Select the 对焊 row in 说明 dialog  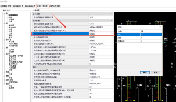click(140, 38)
